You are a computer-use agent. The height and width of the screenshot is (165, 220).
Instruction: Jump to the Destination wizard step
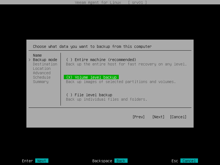(45, 64)
